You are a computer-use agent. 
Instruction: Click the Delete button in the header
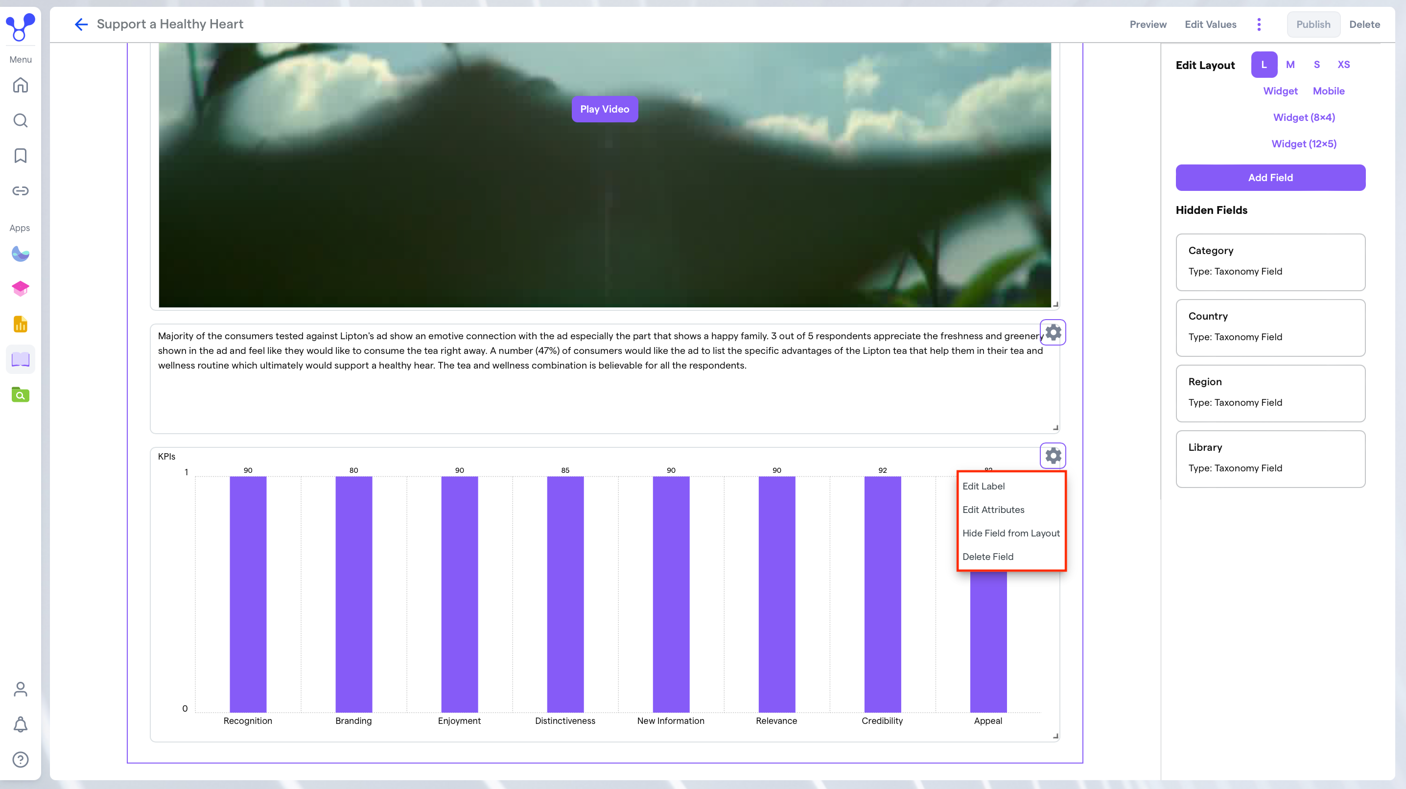pyautogui.click(x=1364, y=24)
